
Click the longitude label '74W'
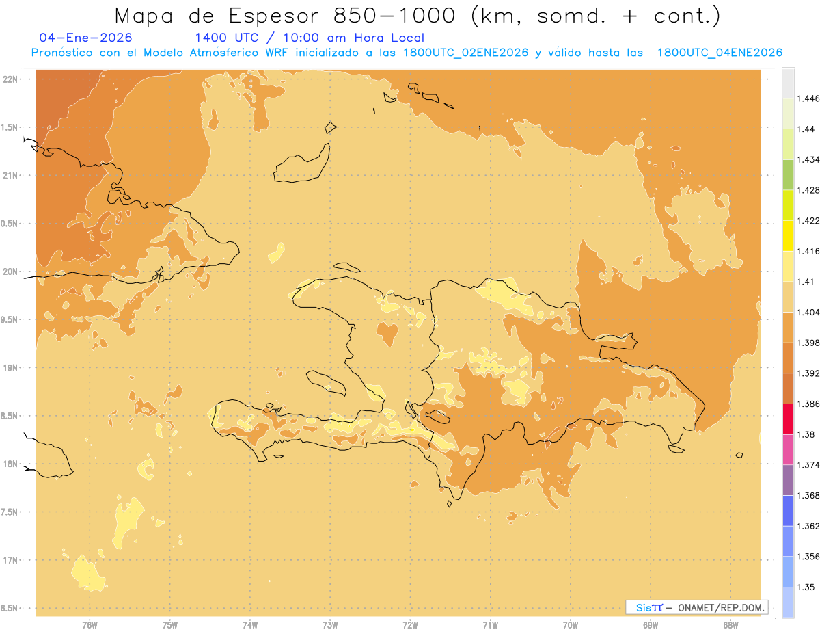[x=250, y=625]
